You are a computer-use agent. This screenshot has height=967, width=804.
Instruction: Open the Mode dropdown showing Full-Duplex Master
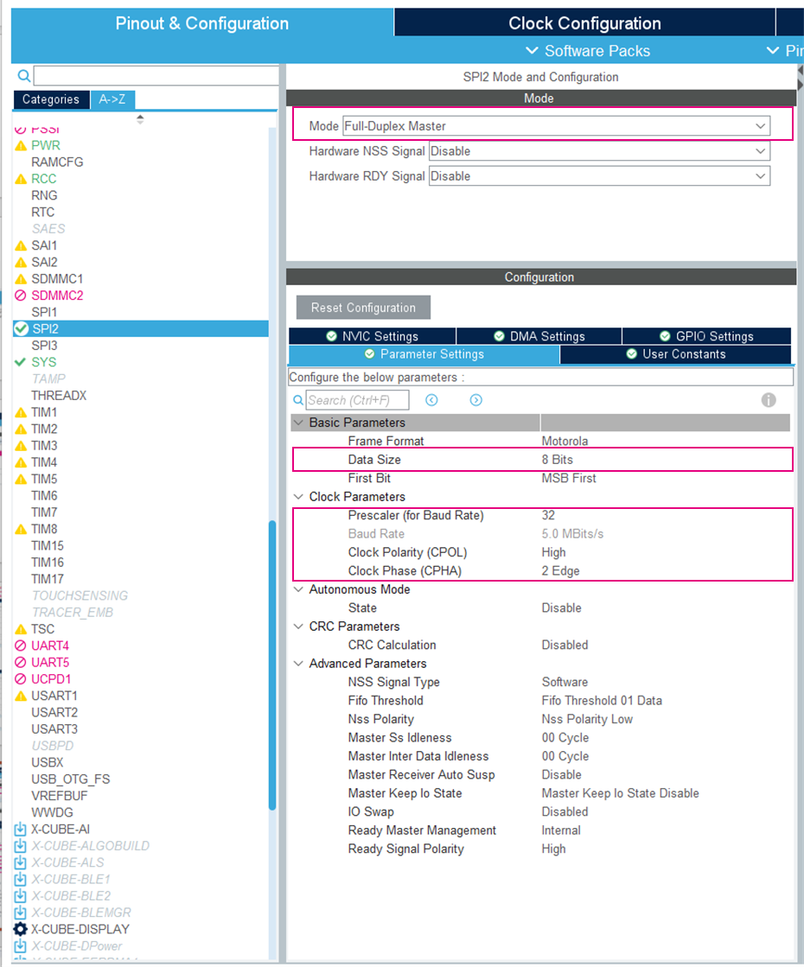point(556,126)
